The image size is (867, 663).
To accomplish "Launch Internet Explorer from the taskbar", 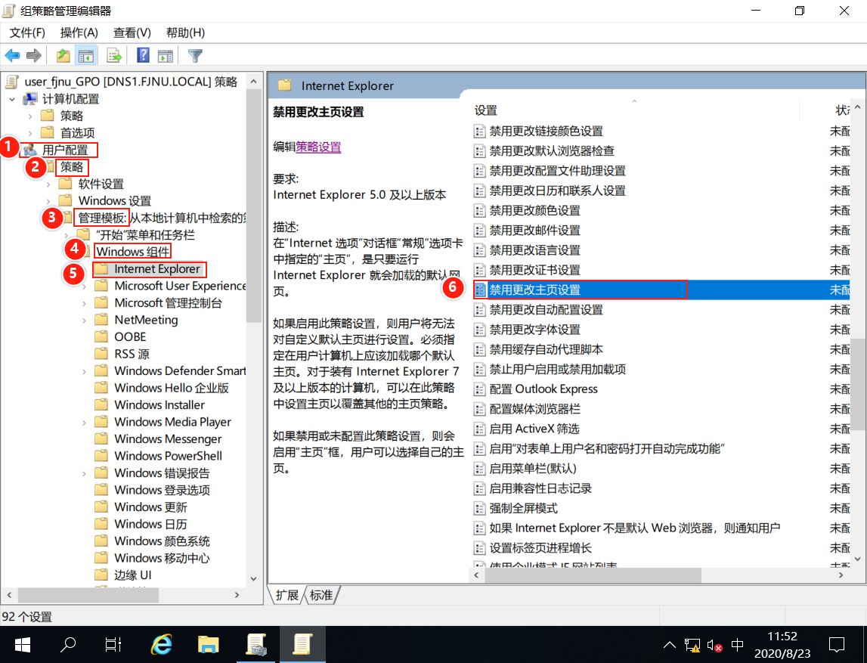I will tap(162, 645).
